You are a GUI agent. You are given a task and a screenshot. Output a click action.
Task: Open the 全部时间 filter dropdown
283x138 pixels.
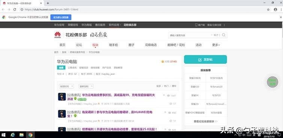tap(66, 86)
